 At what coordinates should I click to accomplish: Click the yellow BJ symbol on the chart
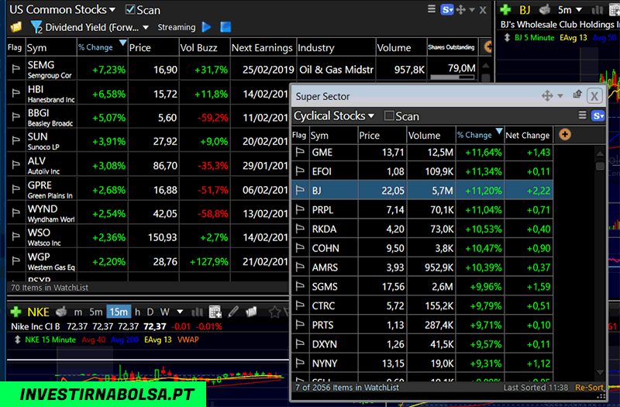[x=525, y=9]
